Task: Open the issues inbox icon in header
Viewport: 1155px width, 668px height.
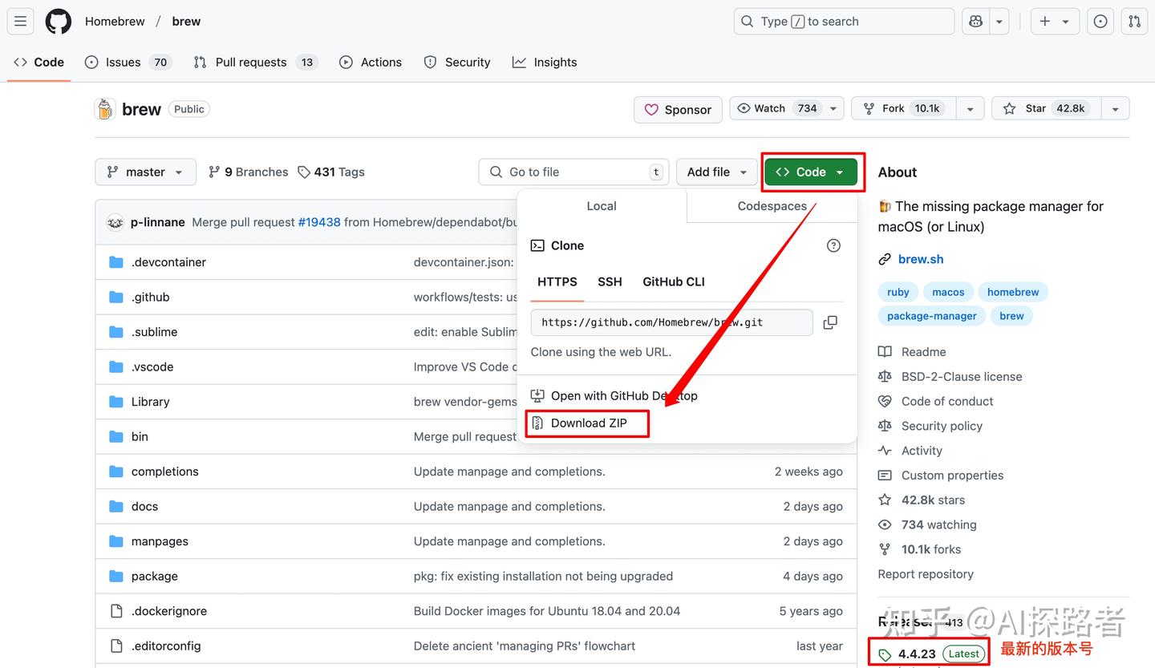Action: point(1100,22)
